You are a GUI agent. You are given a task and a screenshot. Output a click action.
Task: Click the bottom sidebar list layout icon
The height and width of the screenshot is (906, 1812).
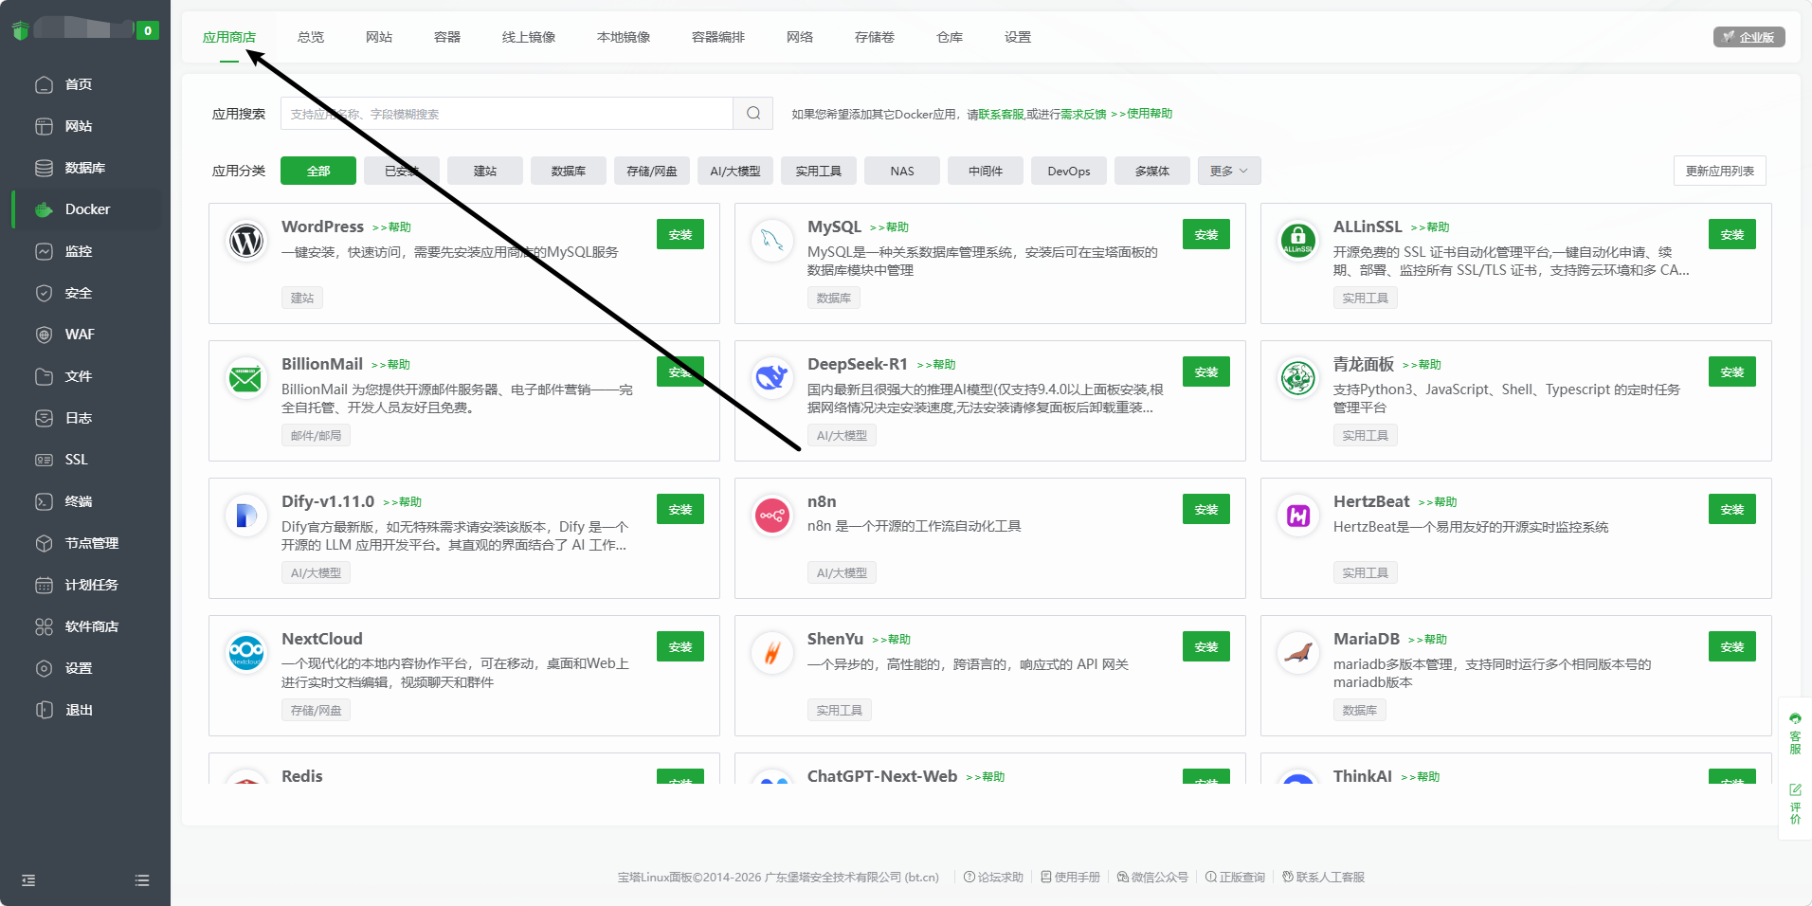point(142,880)
